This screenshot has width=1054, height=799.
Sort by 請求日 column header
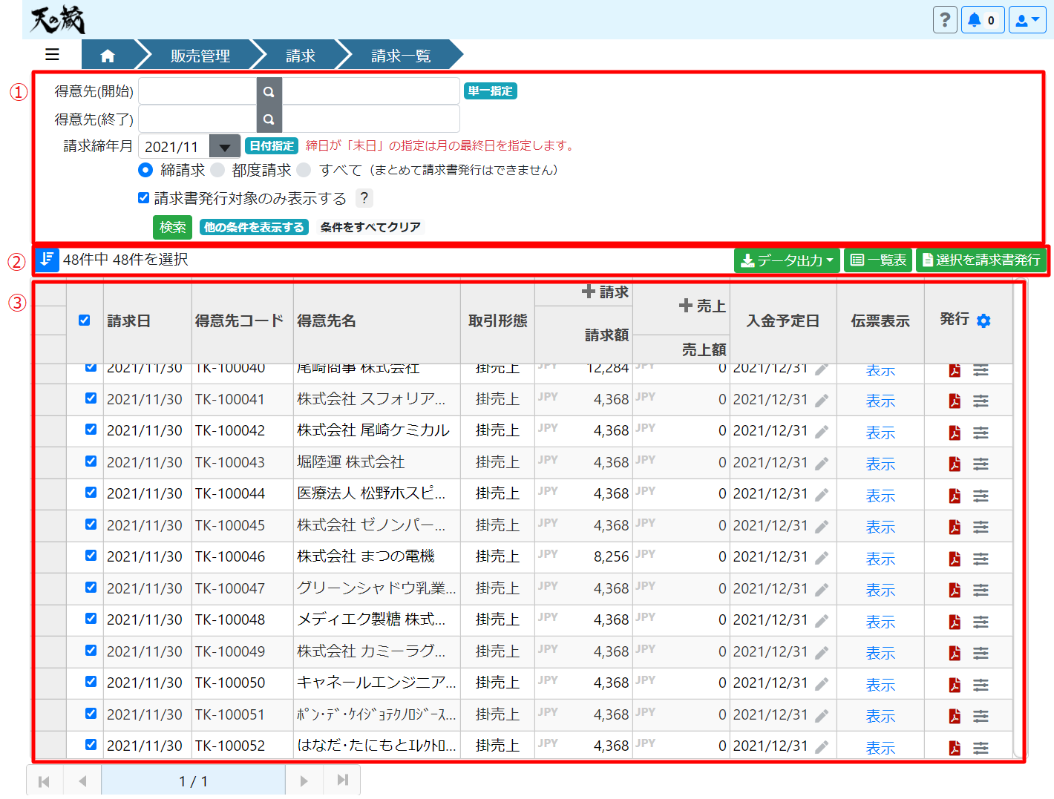tap(129, 320)
